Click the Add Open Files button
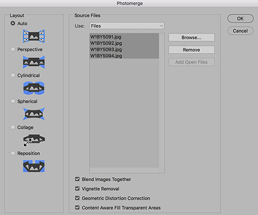Viewport: 258px width, 215px height. click(191, 62)
